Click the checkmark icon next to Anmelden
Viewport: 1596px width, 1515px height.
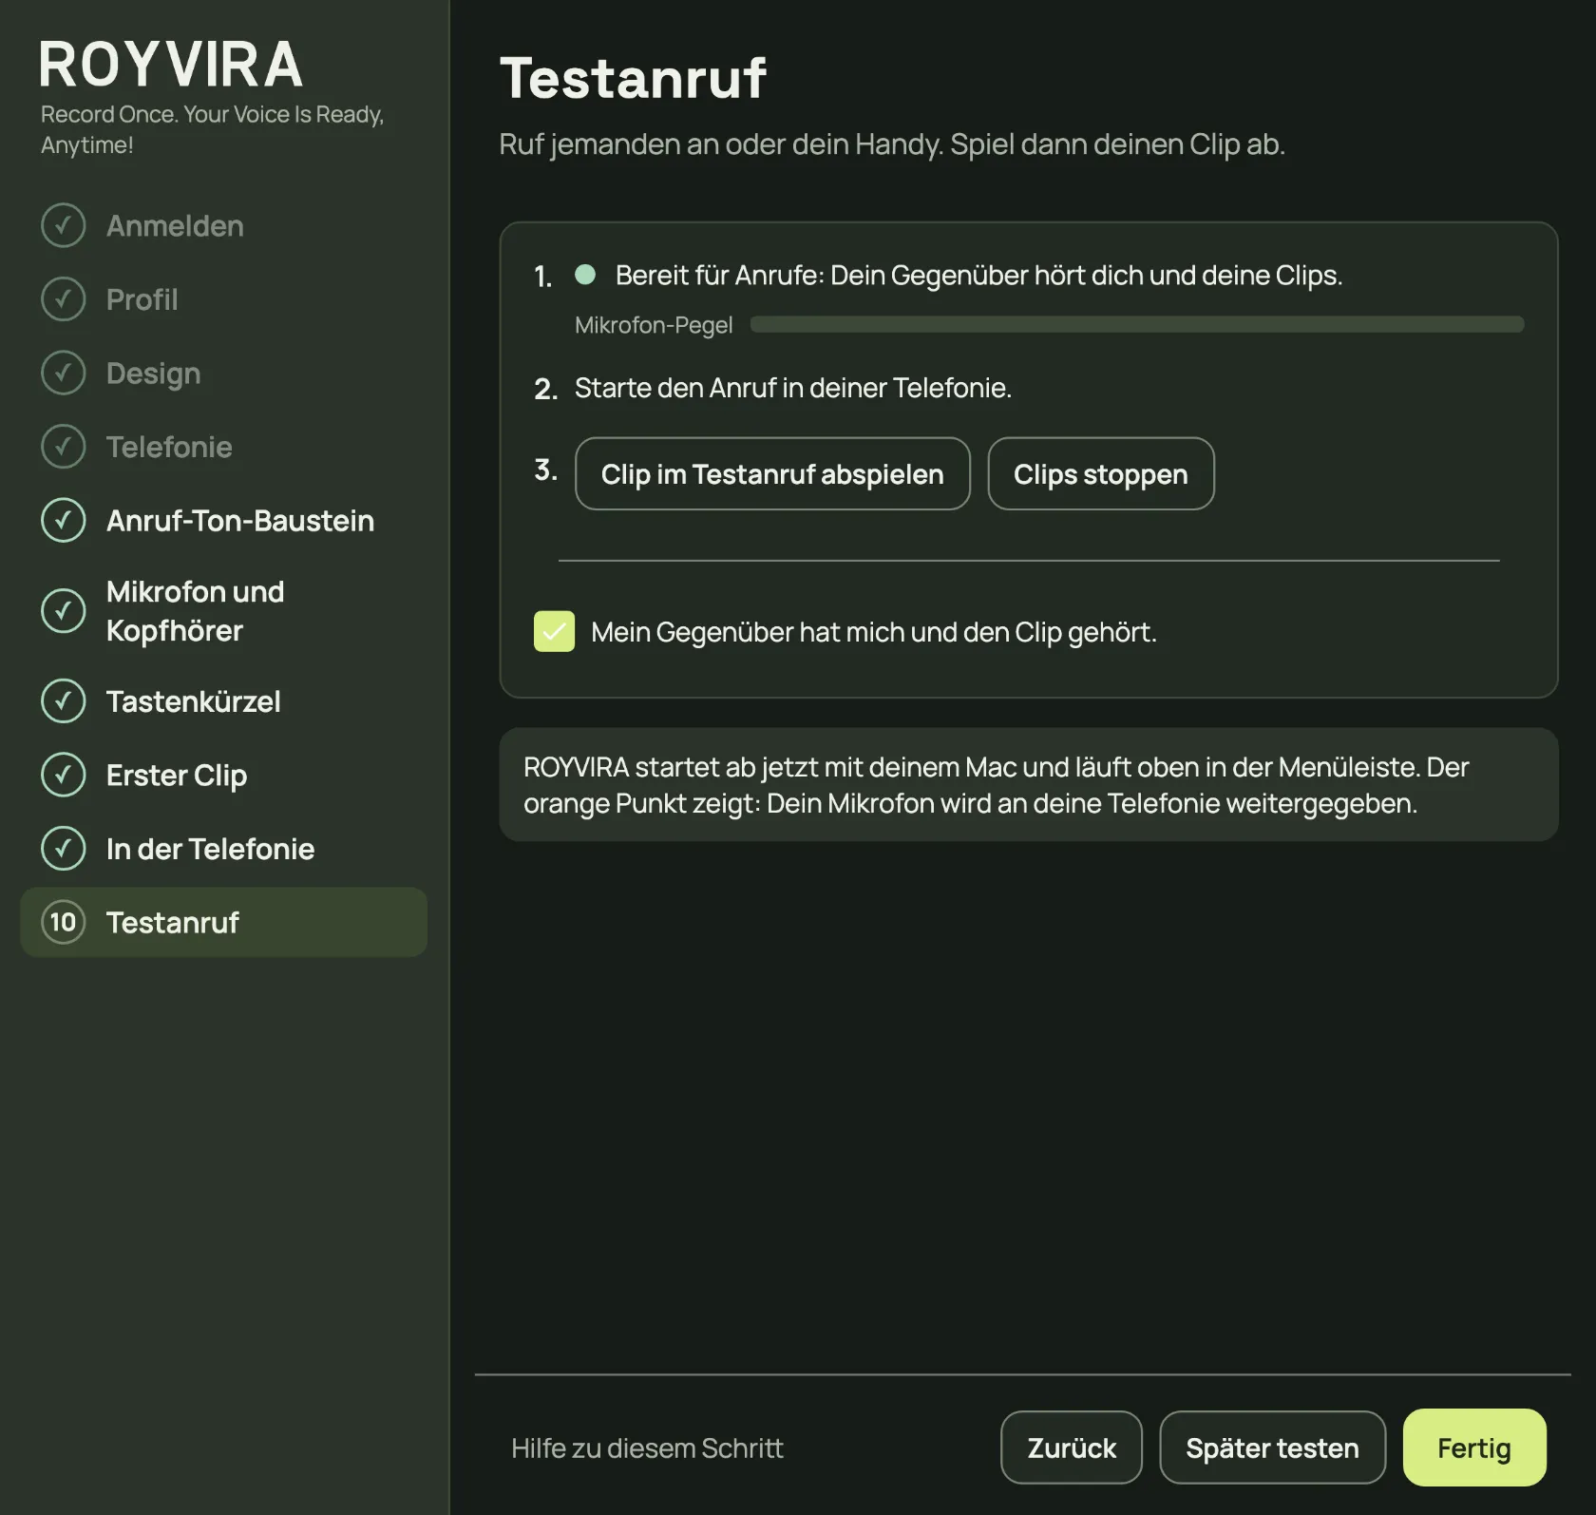[63, 225]
